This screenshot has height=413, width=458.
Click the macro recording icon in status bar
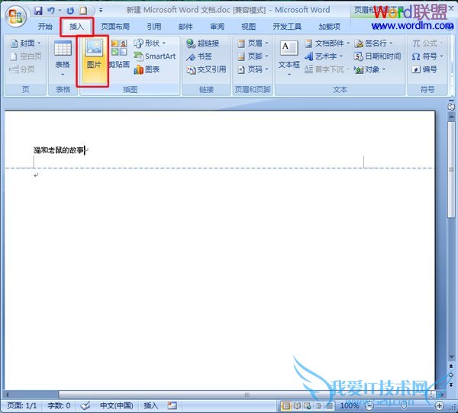click(x=173, y=405)
